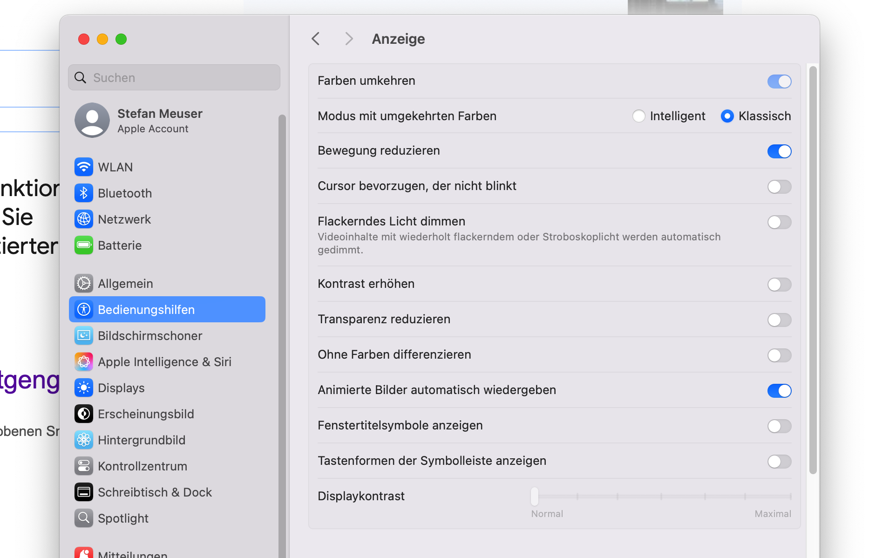Click the sidebar vertical scrollbar
The image size is (869, 558).
(x=282, y=335)
